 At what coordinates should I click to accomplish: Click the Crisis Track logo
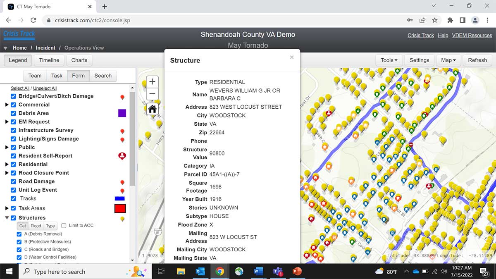point(19,33)
